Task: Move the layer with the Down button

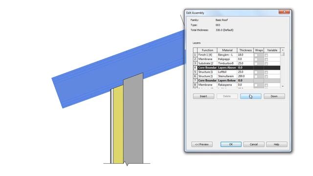Action: point(274,96)
